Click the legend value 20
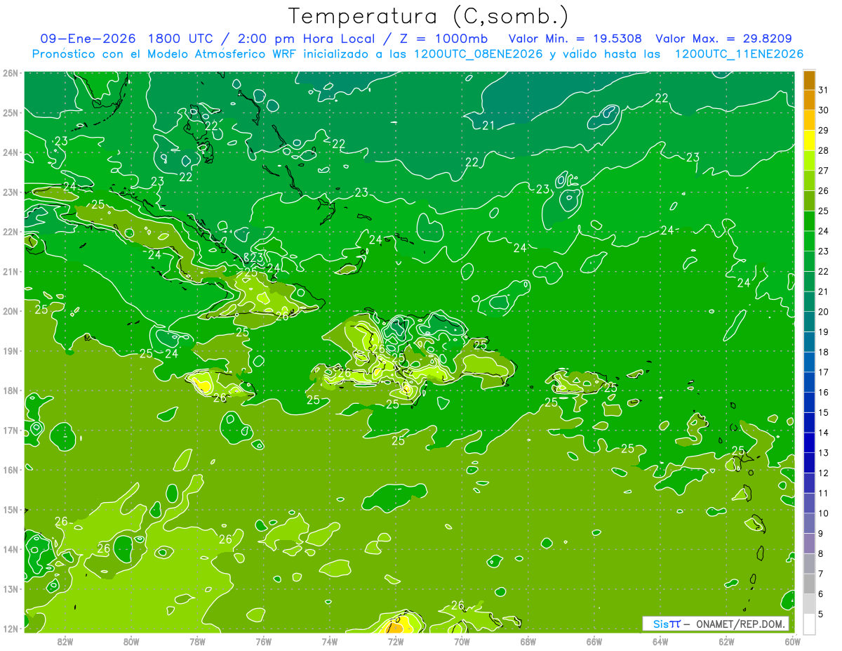The image size is (842, 651). point(823,312)
